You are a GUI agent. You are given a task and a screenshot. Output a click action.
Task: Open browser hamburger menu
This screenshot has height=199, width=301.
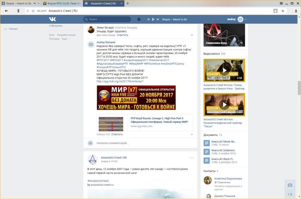click(281, 3)
